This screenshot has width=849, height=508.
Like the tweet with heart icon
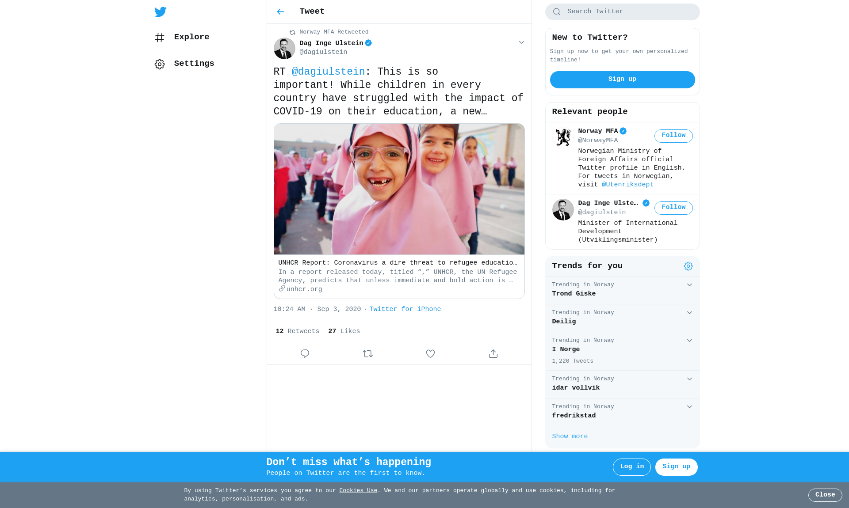pyautogui.click(x=430, y=354)
